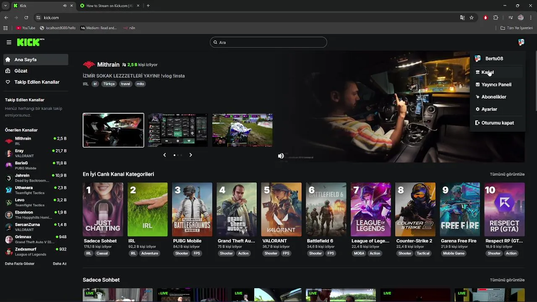Screen dimensions: 537x302
Task: Click the search magnifier icon
Action: coord(216,42)
